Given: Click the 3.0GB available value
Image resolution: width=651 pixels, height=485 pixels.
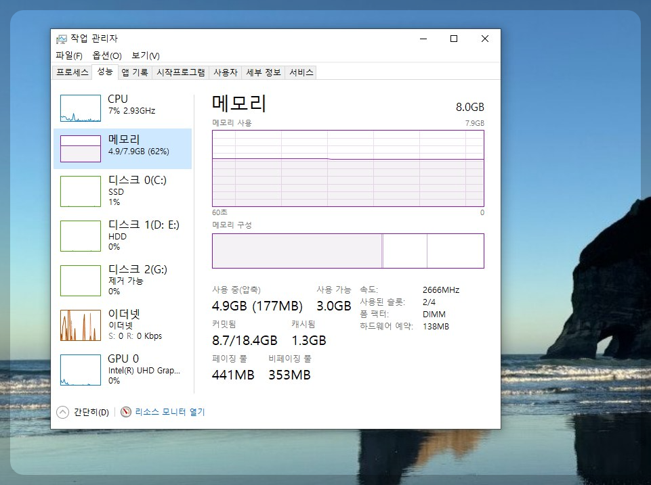Looking at the screenshot, I should coord(334,306).
